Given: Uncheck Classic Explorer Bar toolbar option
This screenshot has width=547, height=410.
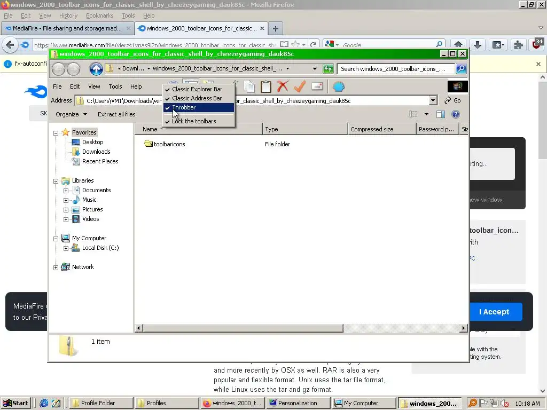Looking at the screenshot, I should coord(199,89).
